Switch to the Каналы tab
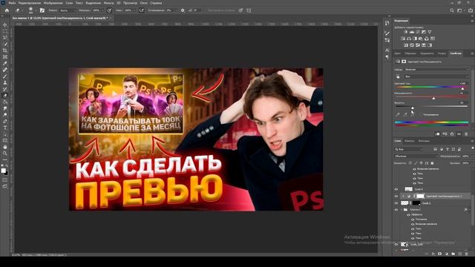Image resolution: width=475 pixels, height=267 pixels. [x=409, y=141]
